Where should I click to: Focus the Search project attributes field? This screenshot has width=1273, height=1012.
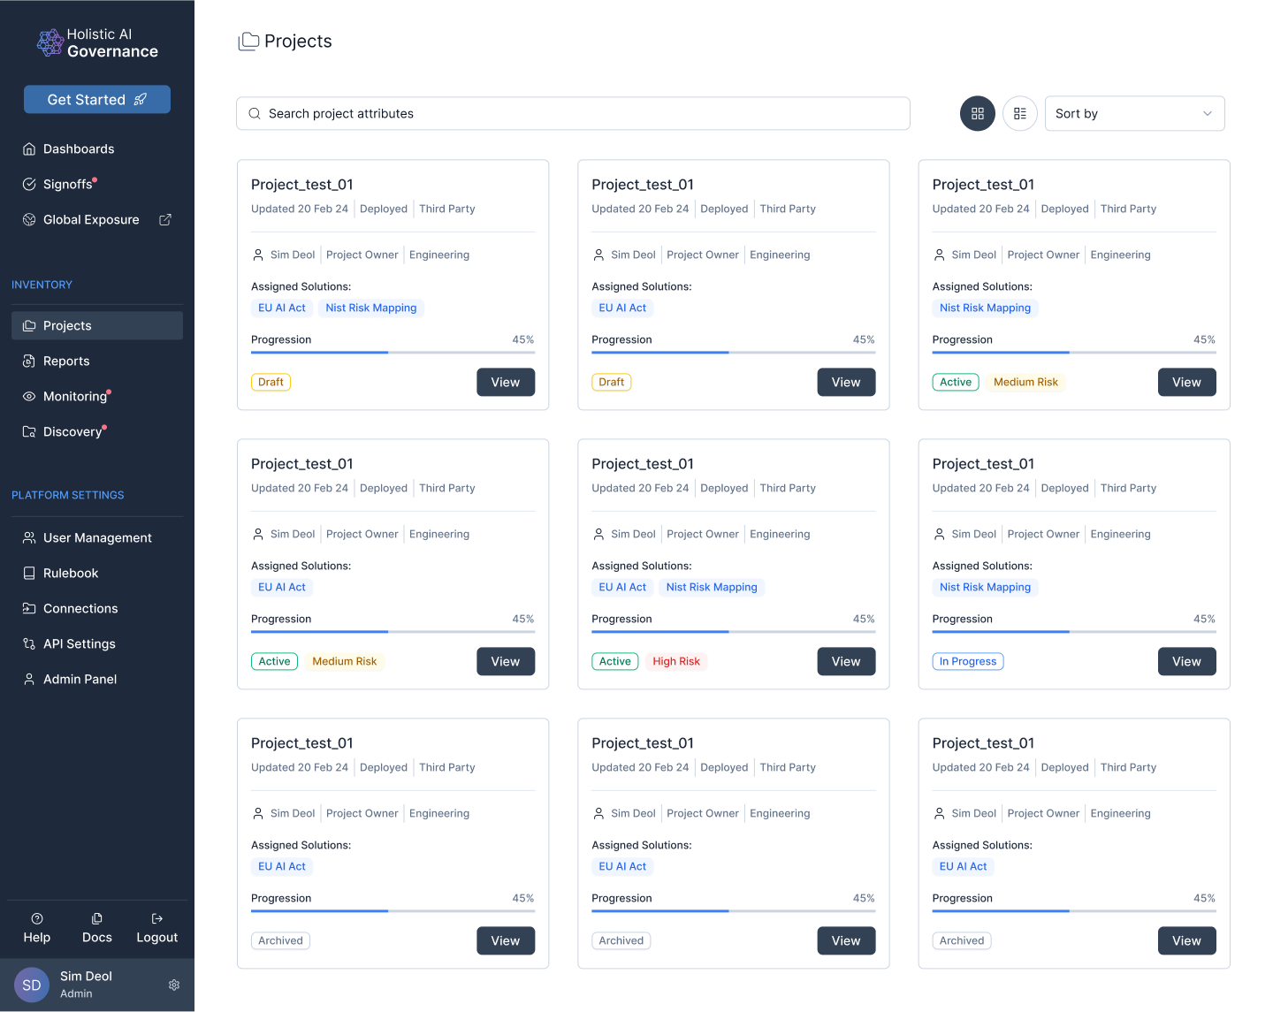click(x=575, y=114)
